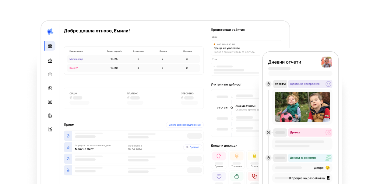
Task: Open the photo of two children
Action: tap(302, 107)
